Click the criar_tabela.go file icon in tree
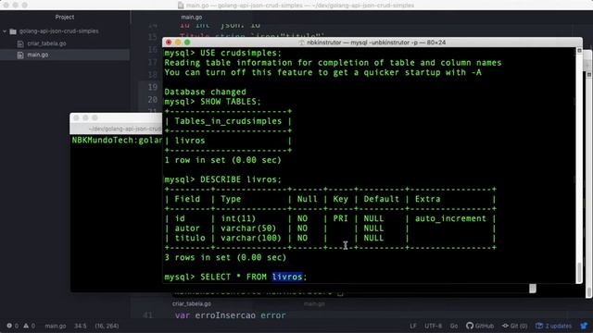The image size is (593, 333). pos(20,43)
